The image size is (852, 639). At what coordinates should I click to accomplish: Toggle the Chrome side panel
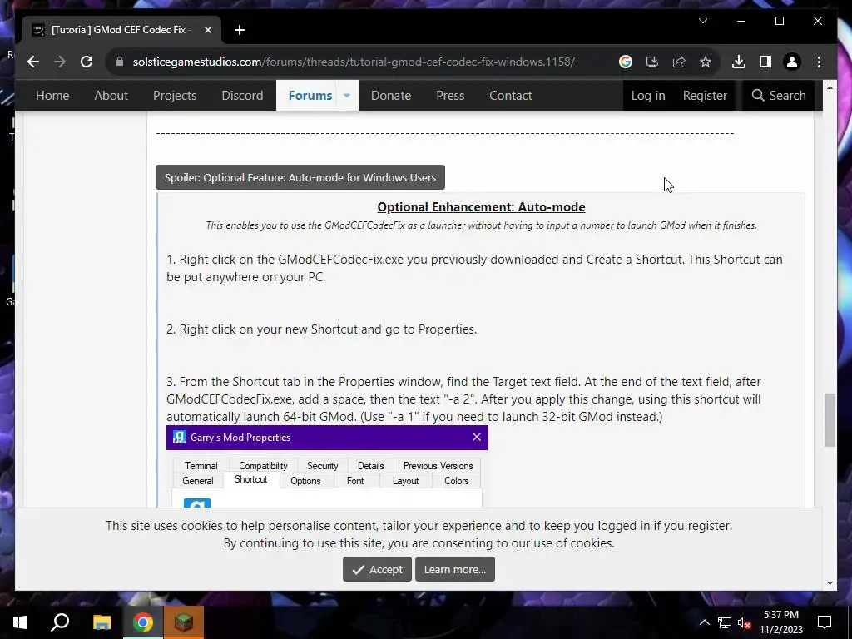point(765,62)
